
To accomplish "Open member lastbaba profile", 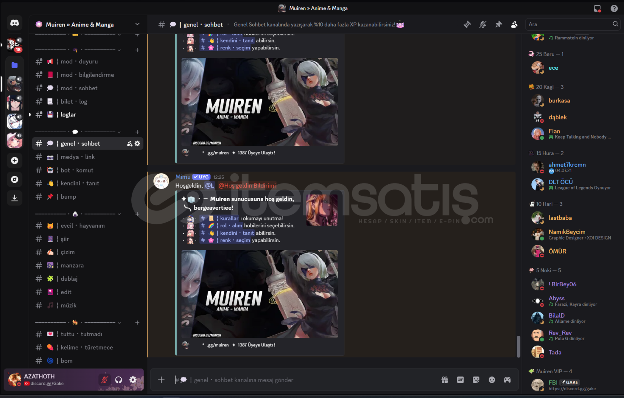I will click(x=572, y=218).
